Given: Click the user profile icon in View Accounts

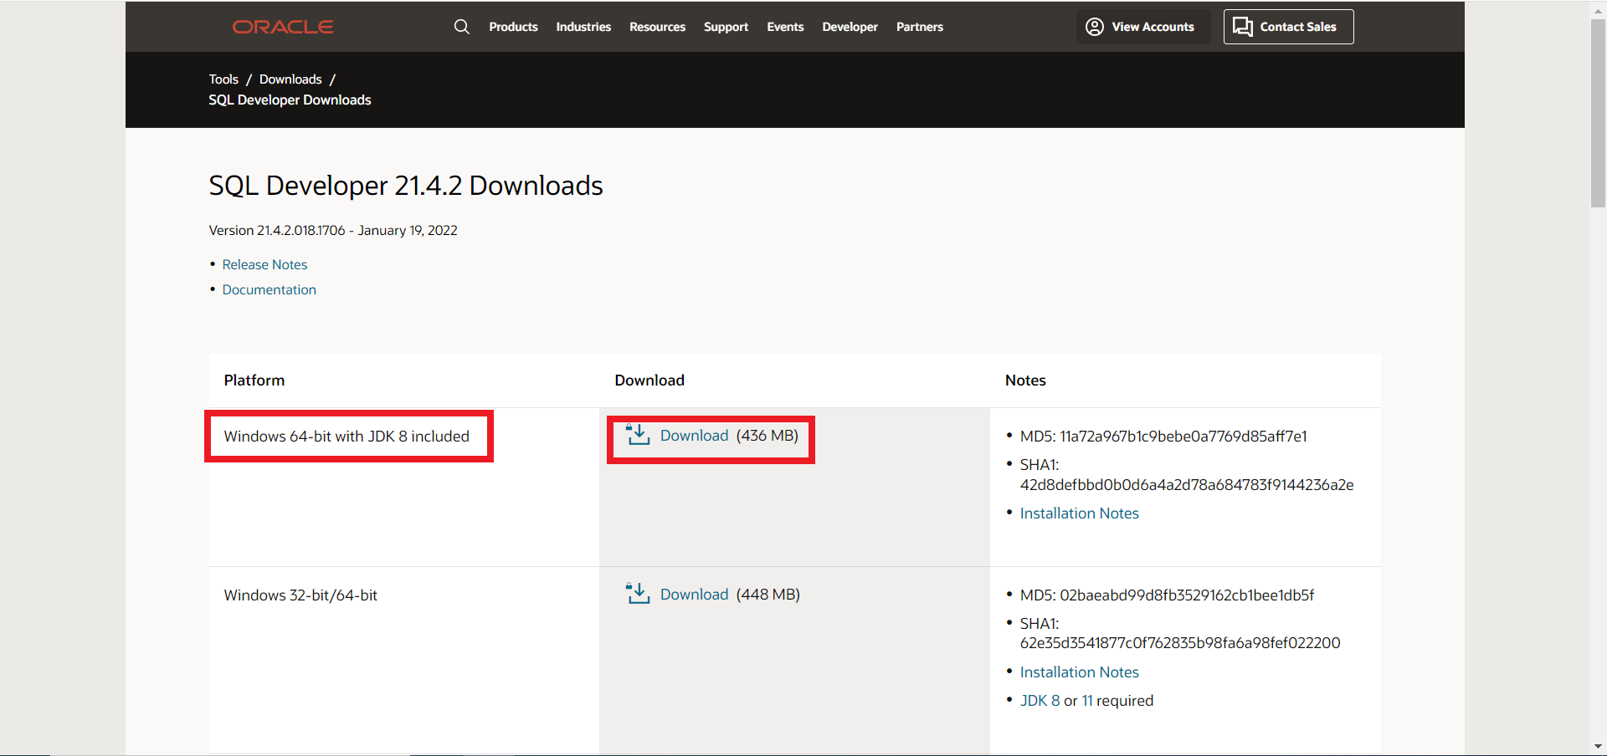Looking at the screenshot, I should (x=1095, y=27).
